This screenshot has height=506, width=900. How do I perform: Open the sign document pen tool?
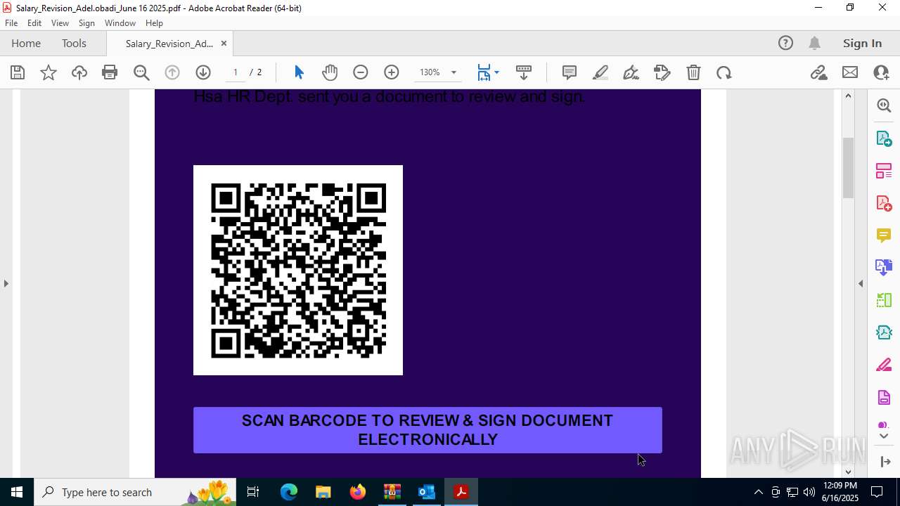(631, 72)
